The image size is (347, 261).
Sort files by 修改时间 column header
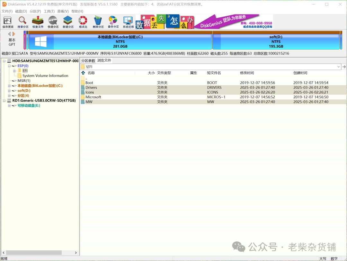[247, 73]
